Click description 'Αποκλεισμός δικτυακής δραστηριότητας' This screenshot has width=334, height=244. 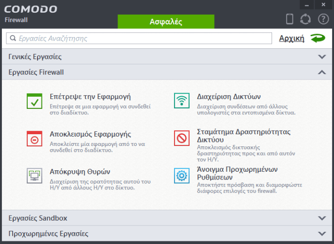pyautogui.click(x=246, y=150)
